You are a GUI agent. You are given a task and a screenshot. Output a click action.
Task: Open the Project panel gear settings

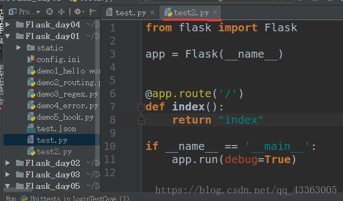pos(79,12)
